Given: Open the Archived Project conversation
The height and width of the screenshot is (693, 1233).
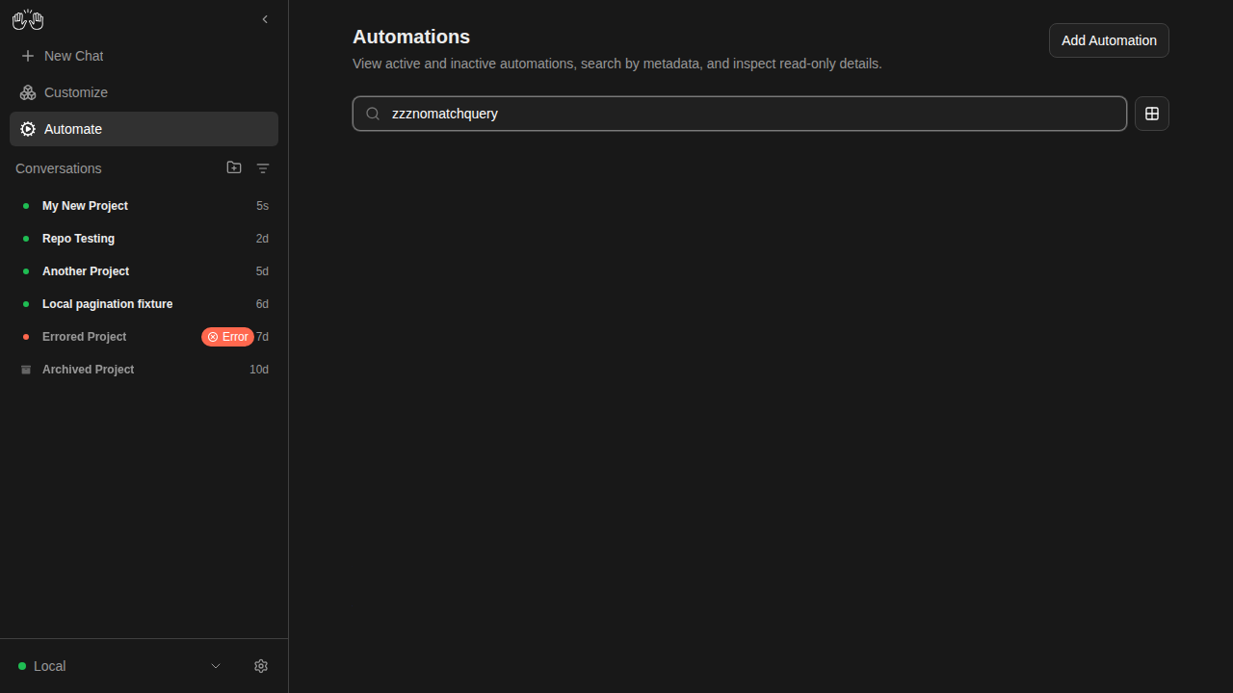Looking at the screenshot, I should click(x=144, y=370).
